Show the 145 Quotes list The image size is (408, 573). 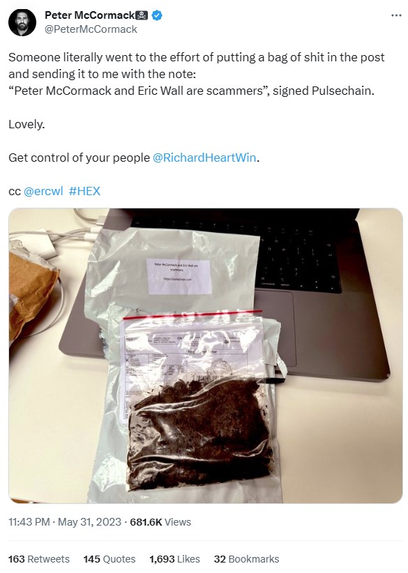click(x=109, y=559)
